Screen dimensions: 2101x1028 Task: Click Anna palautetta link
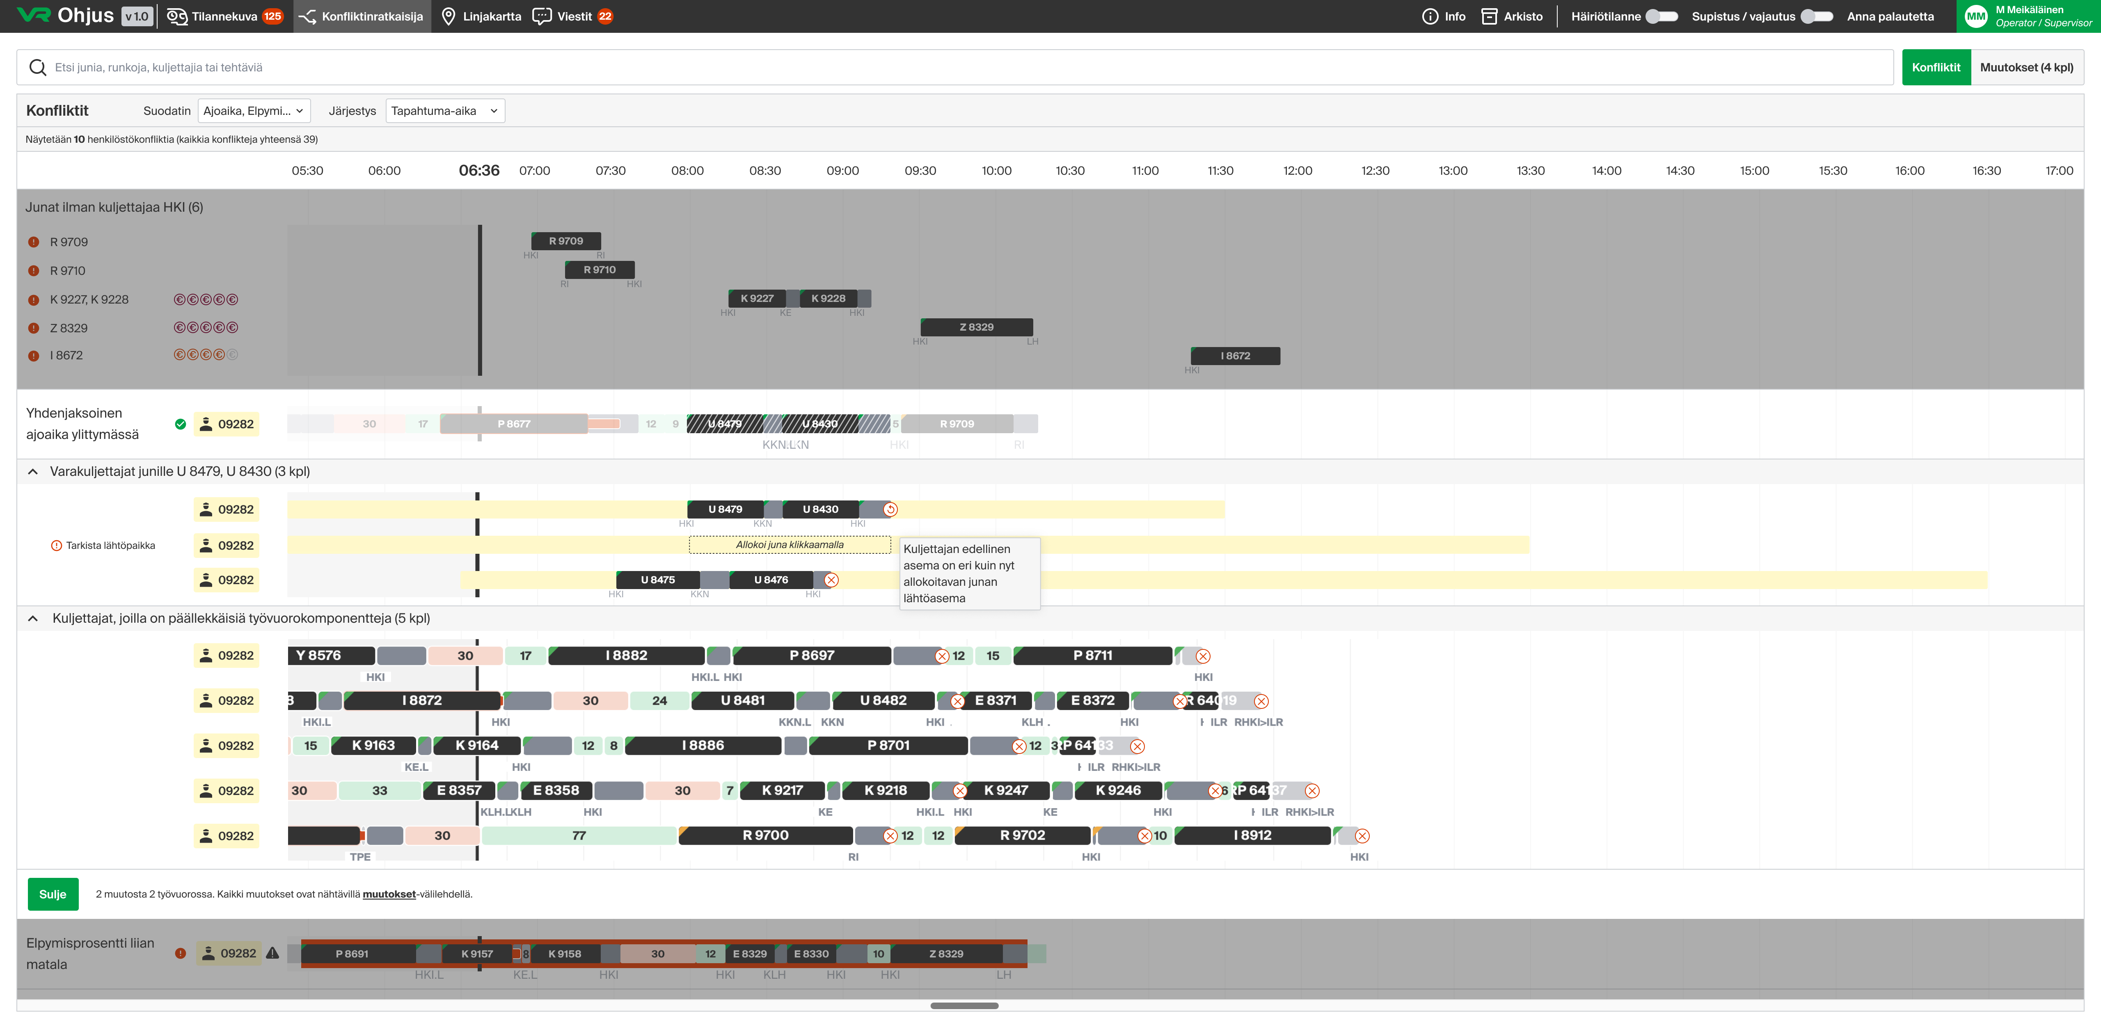click(1890, 16)
